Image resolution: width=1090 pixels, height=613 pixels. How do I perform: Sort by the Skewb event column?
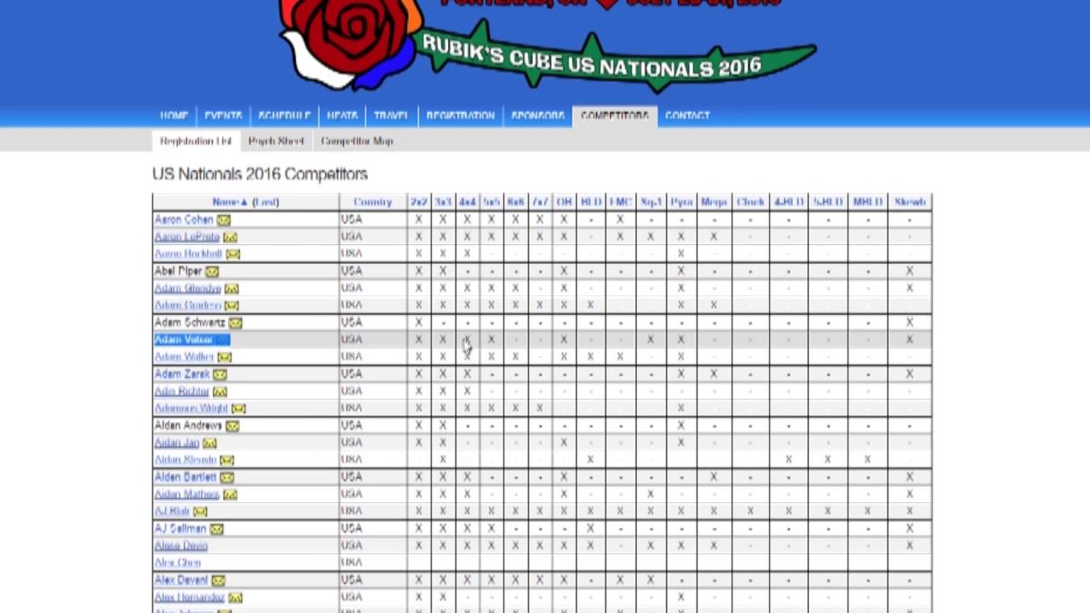tap(909, 202)
